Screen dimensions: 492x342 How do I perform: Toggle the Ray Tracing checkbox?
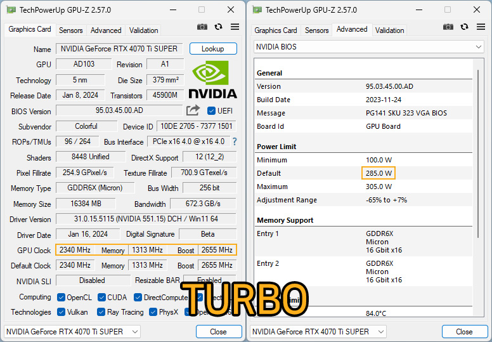101,312
